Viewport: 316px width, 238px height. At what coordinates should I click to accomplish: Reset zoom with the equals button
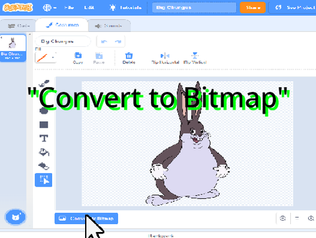coord(297,218)
